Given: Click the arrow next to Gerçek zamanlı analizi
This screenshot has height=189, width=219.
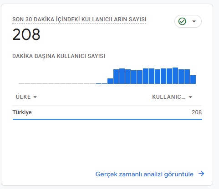Looking at the screenshot, I should pos(201,174).
